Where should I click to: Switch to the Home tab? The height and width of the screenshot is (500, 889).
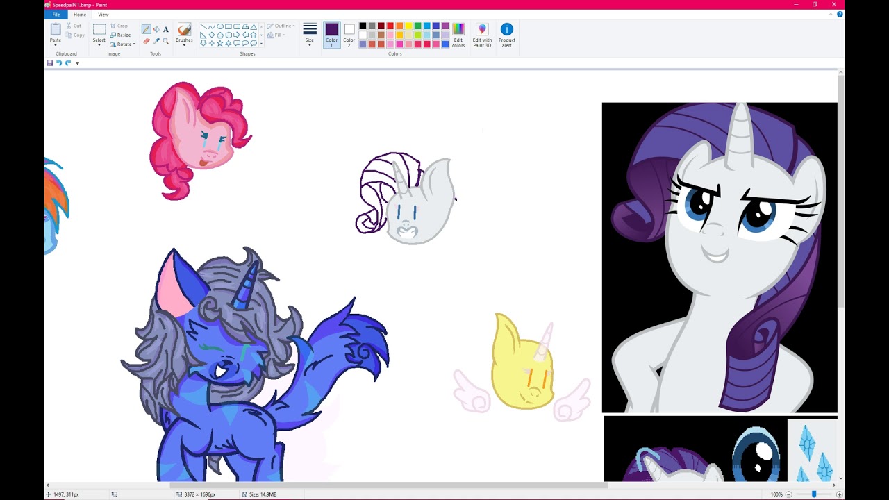pos(80,15)
